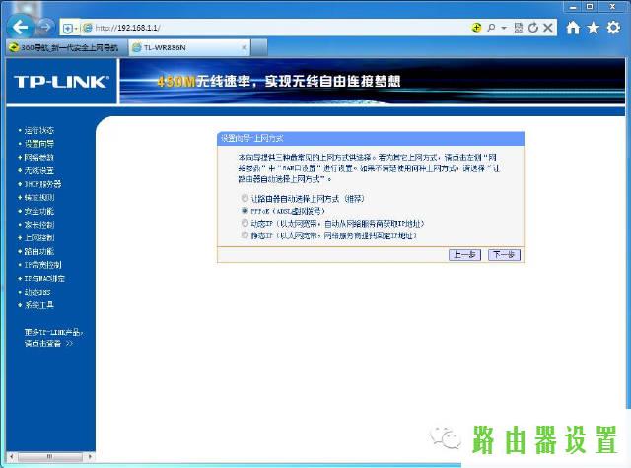631x468 pixels.
Task: Expand 上网控制 sidebar menu
Action: [39, 237]
